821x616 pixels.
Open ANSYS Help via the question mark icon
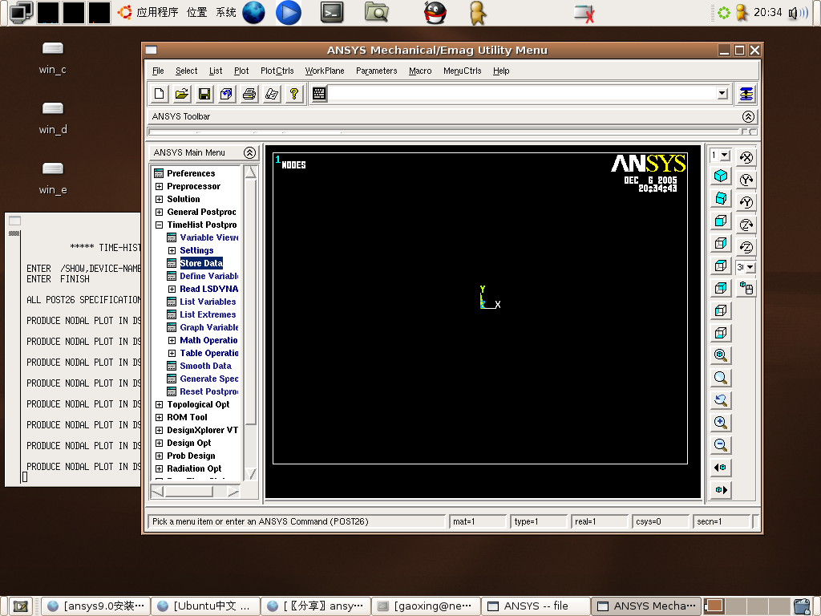click(294, 94)
